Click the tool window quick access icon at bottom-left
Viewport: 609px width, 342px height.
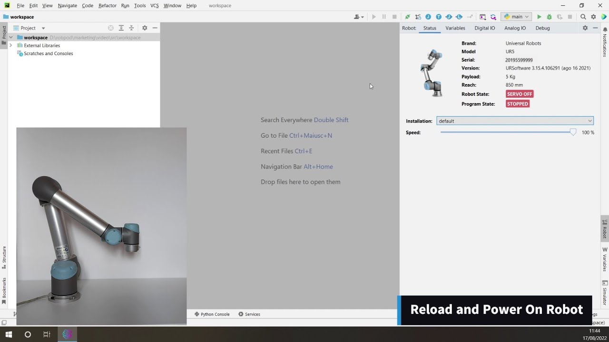click(4, 323)
